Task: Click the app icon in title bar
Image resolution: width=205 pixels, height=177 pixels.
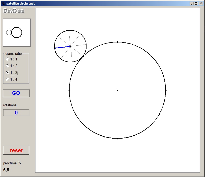Action: [x=3, y=3]
